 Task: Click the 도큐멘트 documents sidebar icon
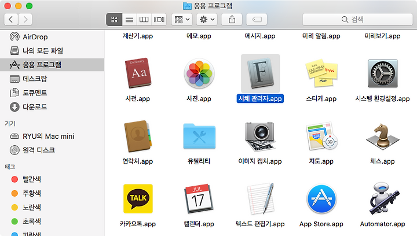point(14,93)
